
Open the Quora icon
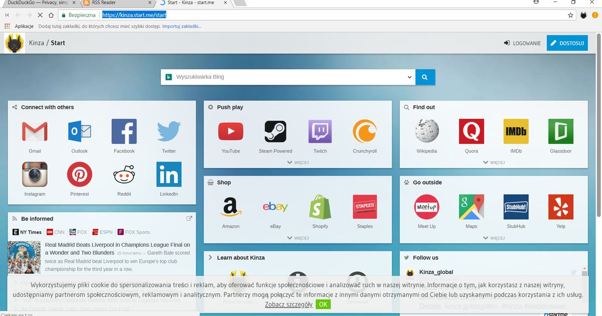pyautogui.click(x=472, y=131)
